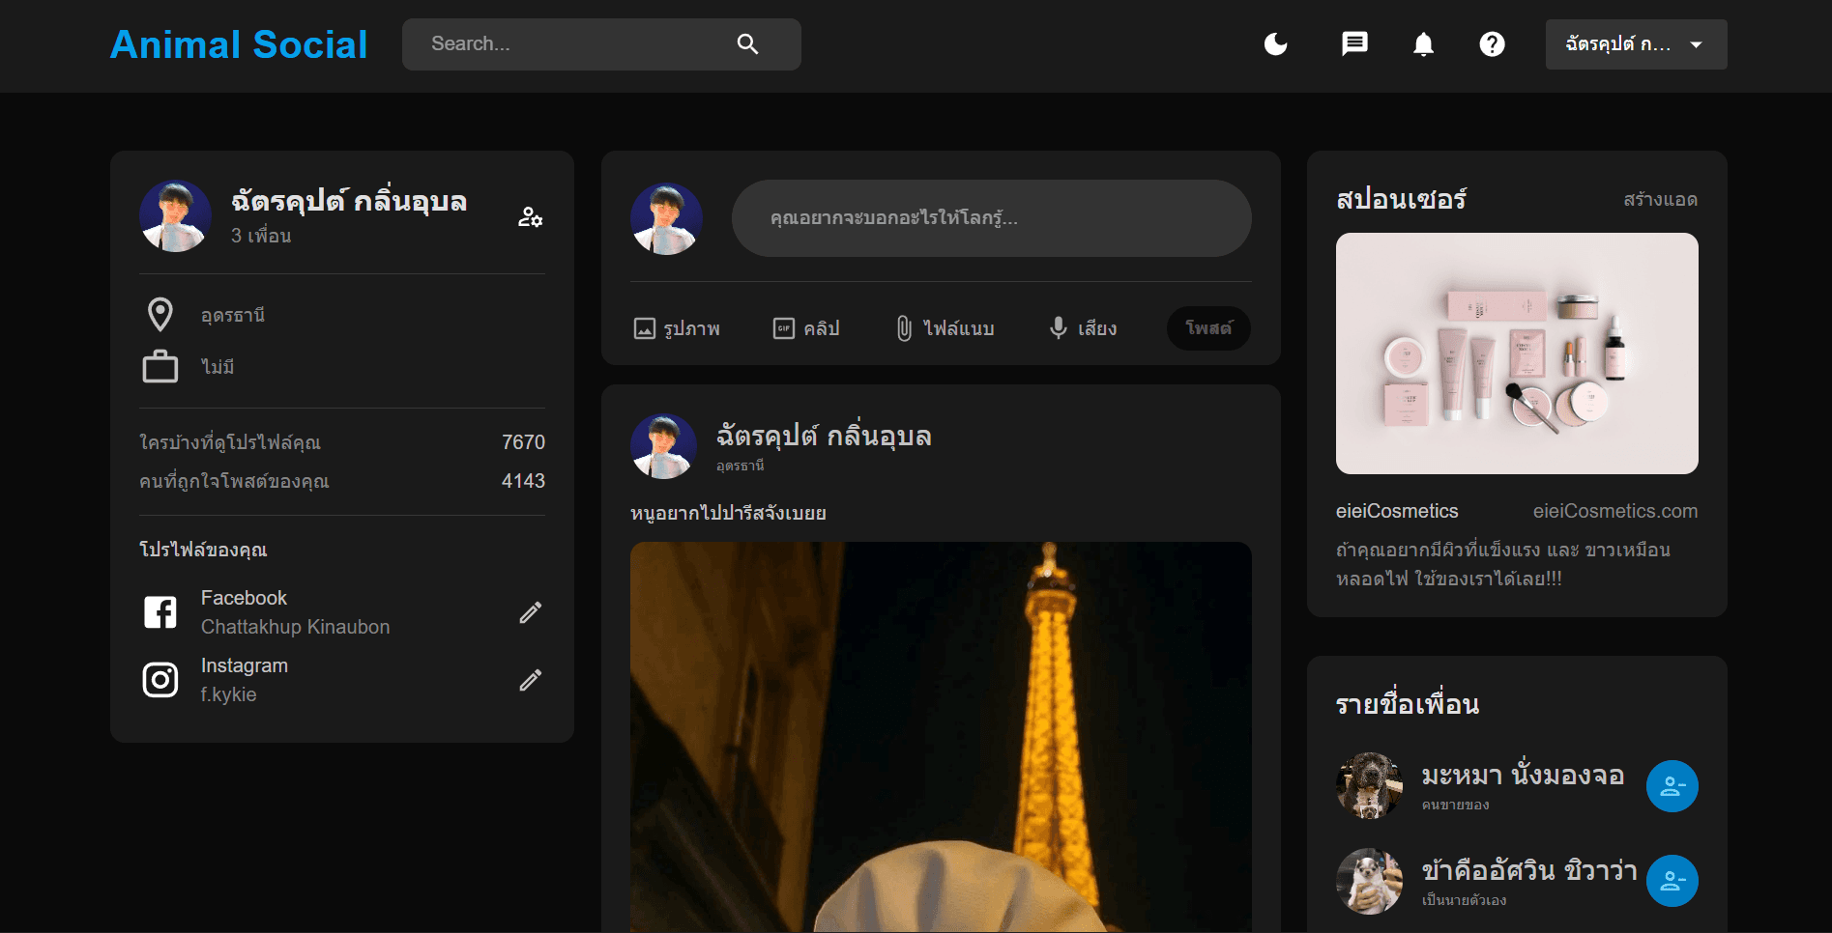Open the post author's avatar

(x=664, y=446)
